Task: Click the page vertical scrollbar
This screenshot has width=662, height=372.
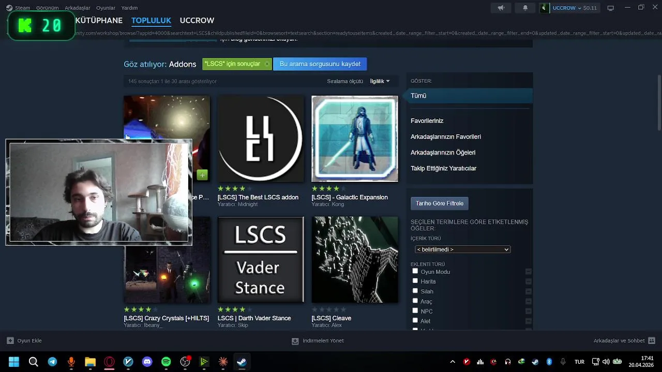Action: point(659,102)
